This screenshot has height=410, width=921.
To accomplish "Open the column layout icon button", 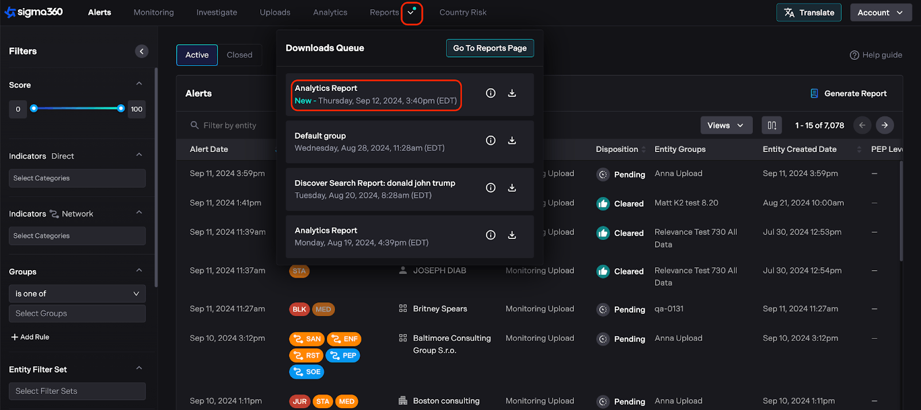I will (x=772, y=126).
